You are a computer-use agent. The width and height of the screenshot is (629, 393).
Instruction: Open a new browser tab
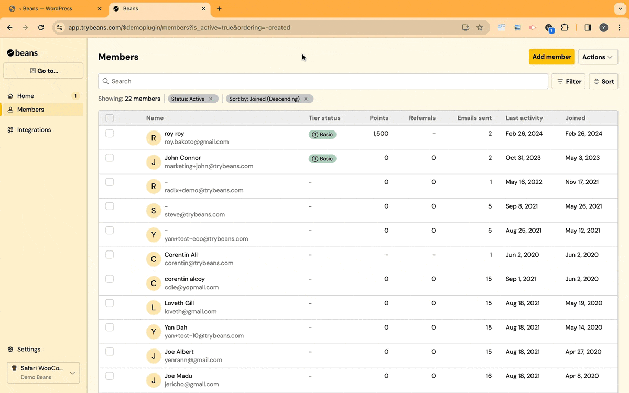pos(219,9)
